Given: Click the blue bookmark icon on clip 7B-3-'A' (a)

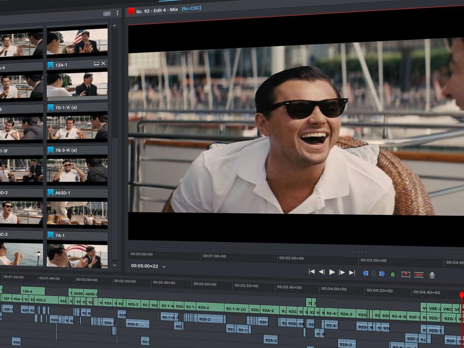Looking at the screenshot, I should coord(51,150).
